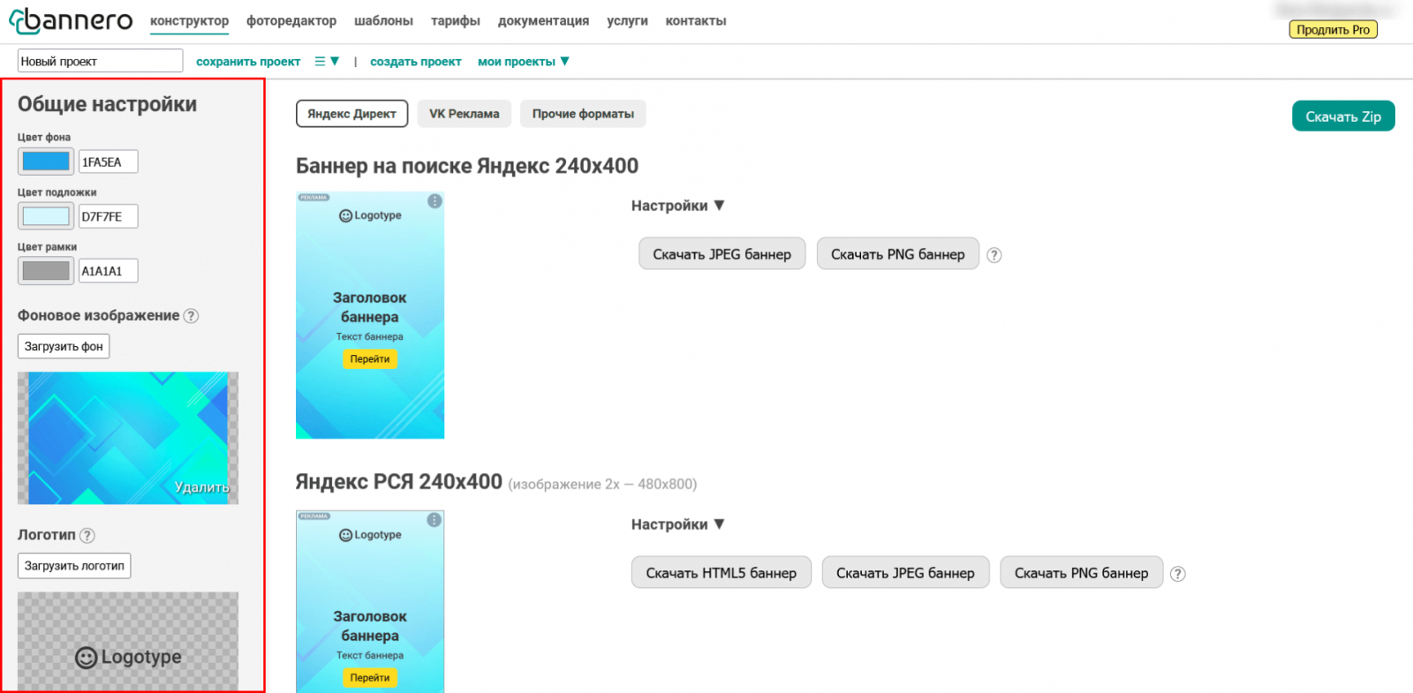Open the Цвет рамки color swatch

(x=46, y=271)
